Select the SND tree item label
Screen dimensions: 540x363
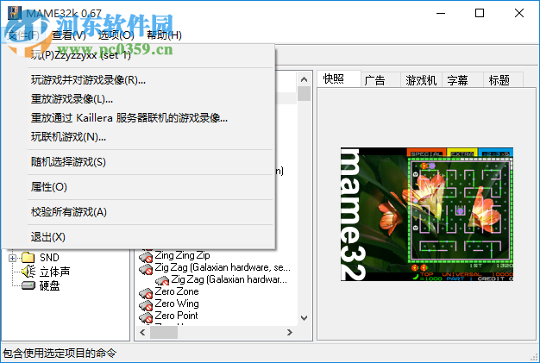49,257
